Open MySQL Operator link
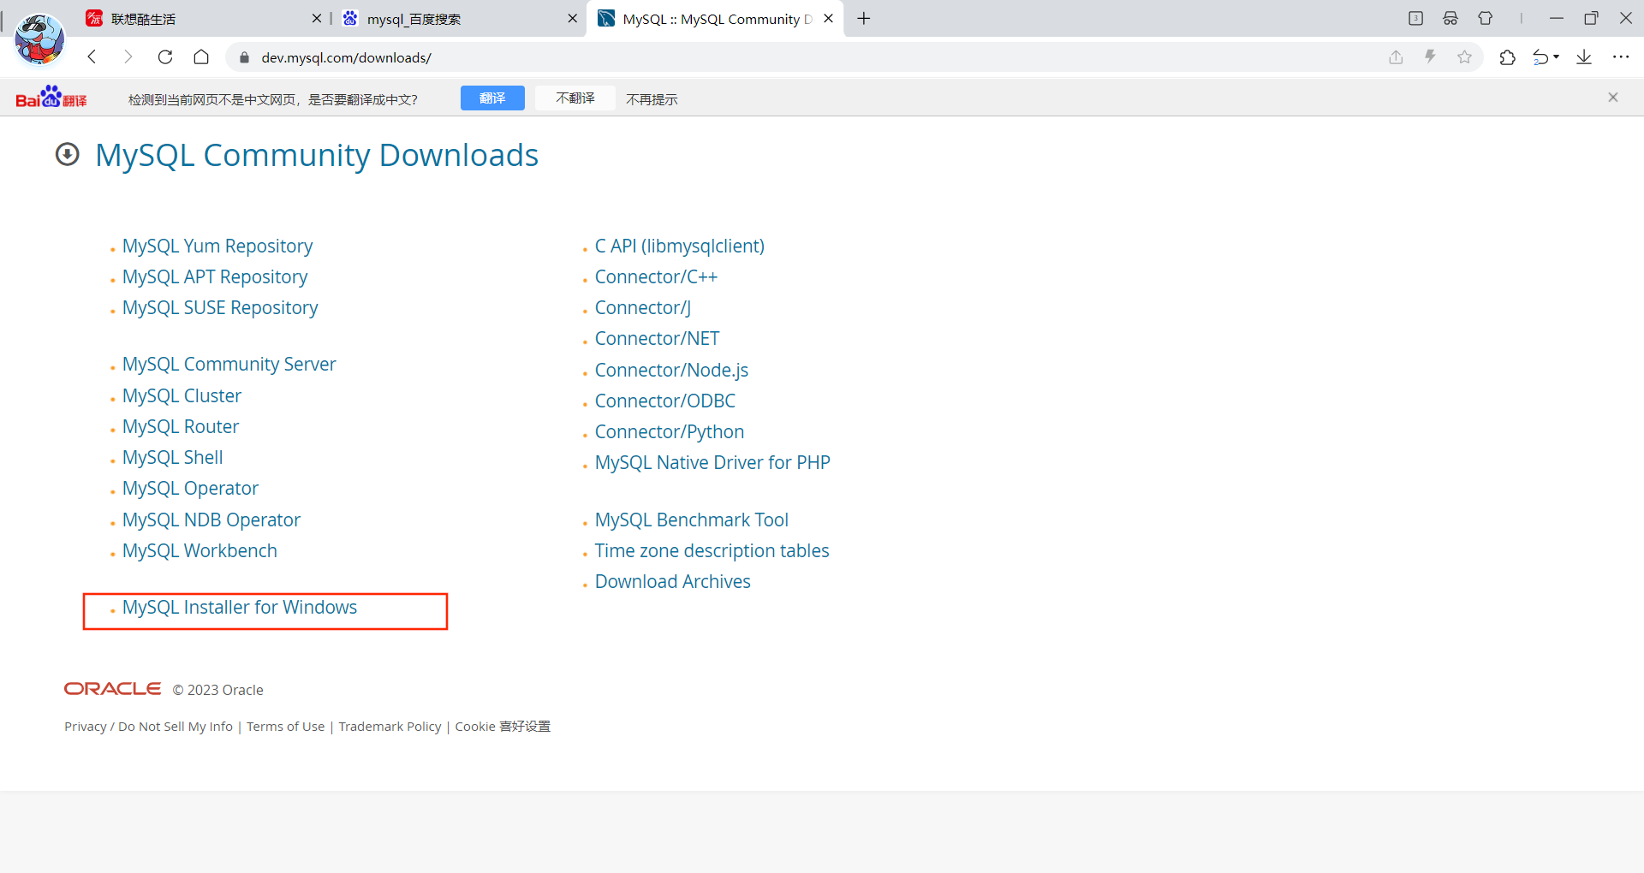1644x873 pixels. (x=190, y=488)
